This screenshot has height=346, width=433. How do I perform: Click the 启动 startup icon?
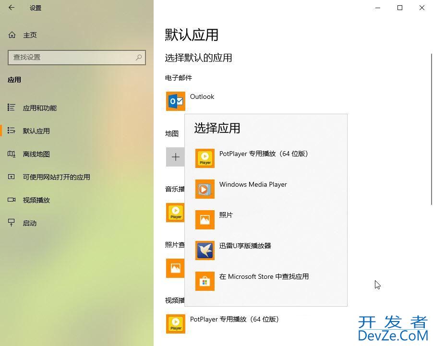pos(12,223)
